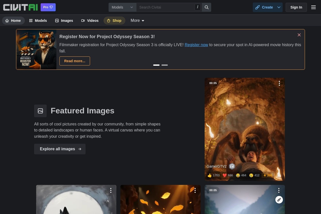321x214 pixels.
Task: Give thumbs up reaction showing 1703
Action: pos(214,175)
